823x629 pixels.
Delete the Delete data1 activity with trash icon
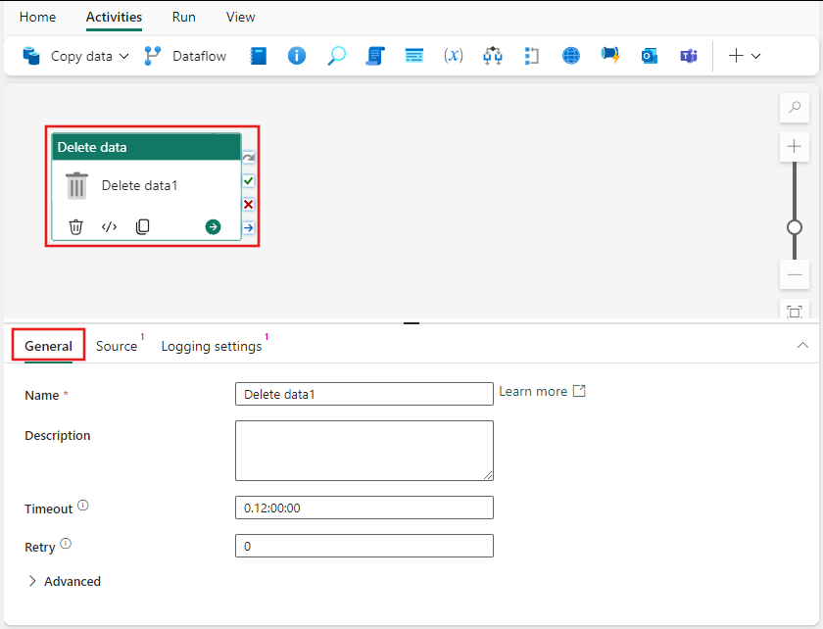(x=75, y=226)
